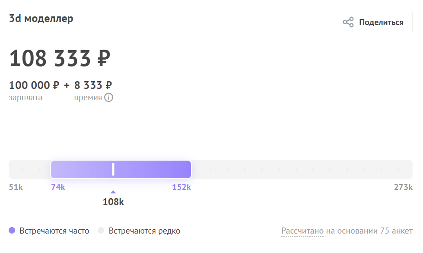423x253 pixels.
Task: Click the 74k lower range label
Action: click(58, 187)
